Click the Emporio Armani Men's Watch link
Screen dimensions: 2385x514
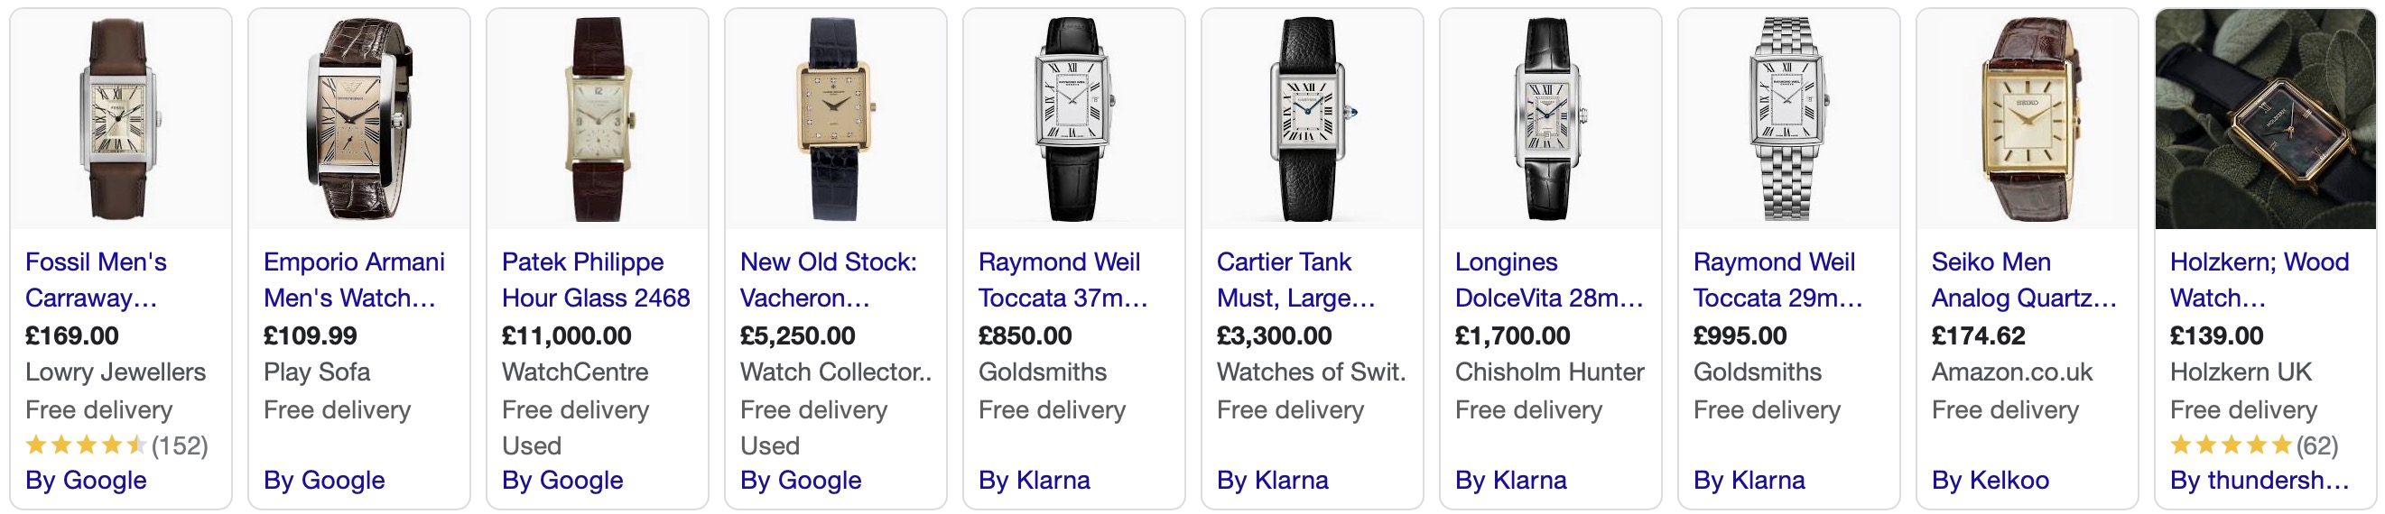[354, 280]
